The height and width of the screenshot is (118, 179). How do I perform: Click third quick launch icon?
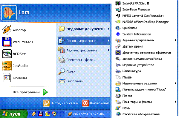48,114
